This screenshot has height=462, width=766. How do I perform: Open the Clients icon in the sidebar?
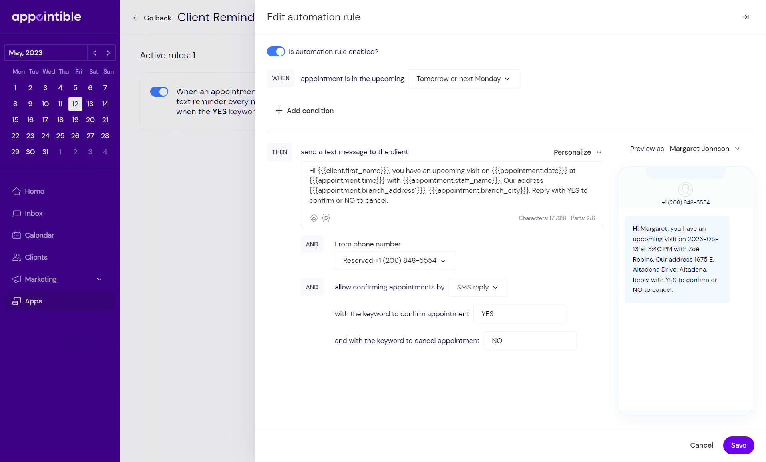coord(17,257)
